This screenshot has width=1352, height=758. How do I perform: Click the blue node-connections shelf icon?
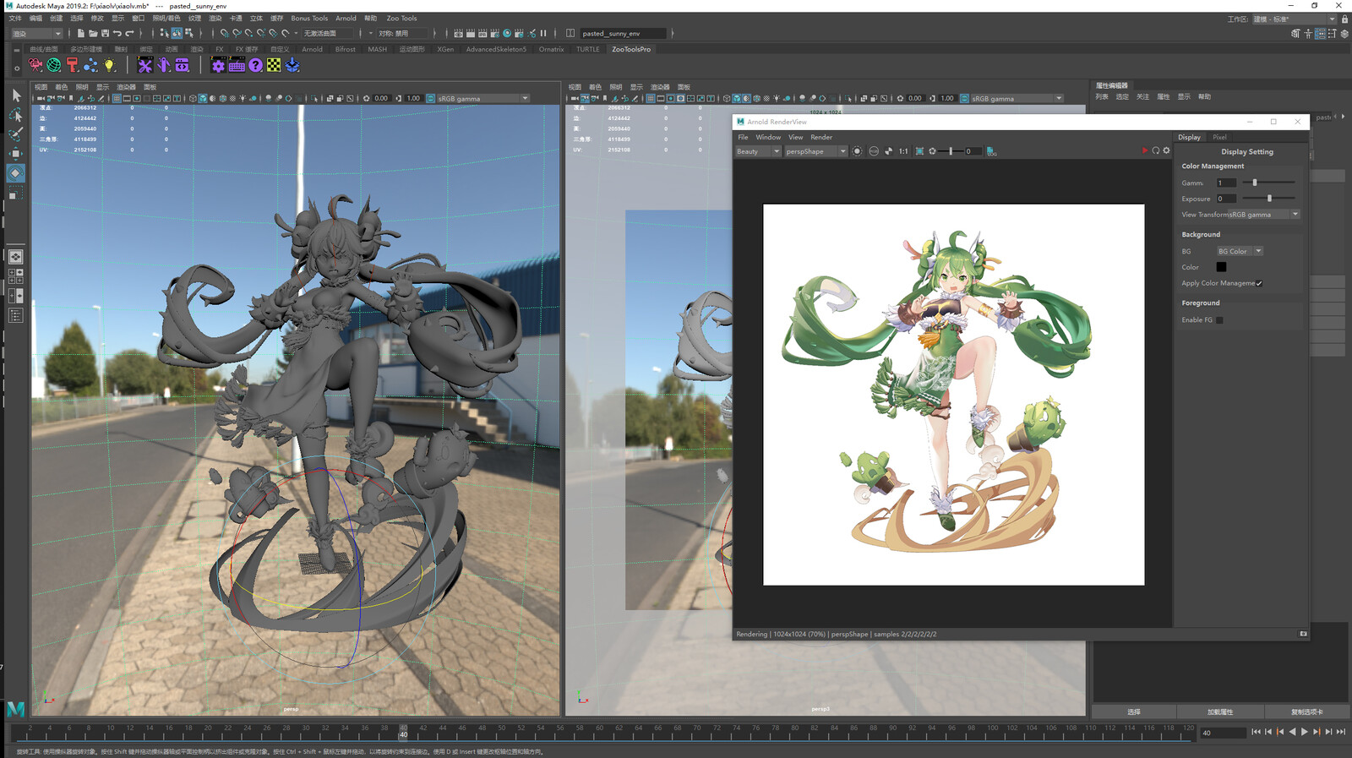[x=91, y=65]
